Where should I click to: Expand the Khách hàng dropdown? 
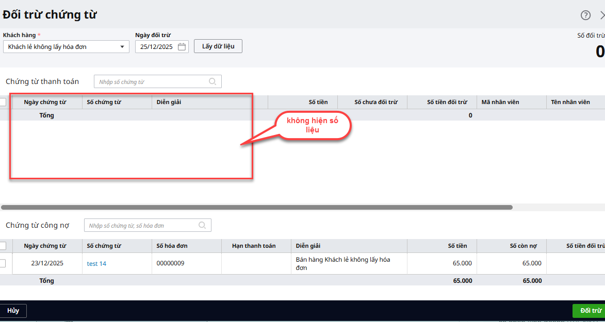(122, 47)
